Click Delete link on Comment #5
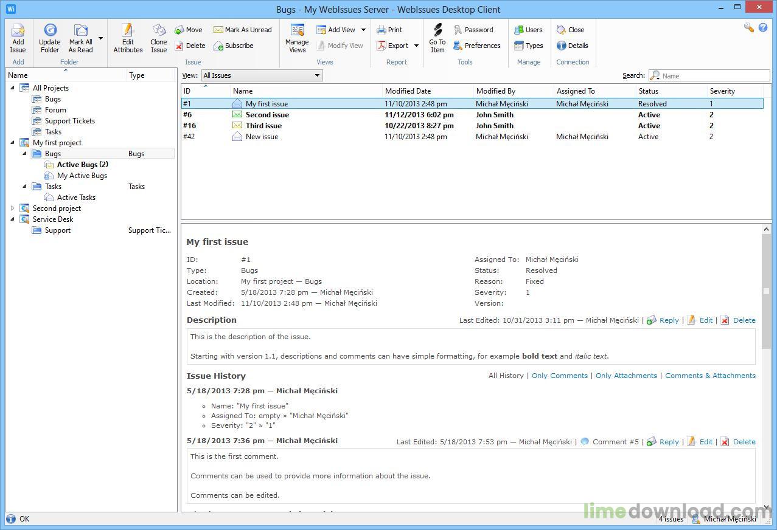This screenshot has width=777, height=530. click(x=744, y=442)
